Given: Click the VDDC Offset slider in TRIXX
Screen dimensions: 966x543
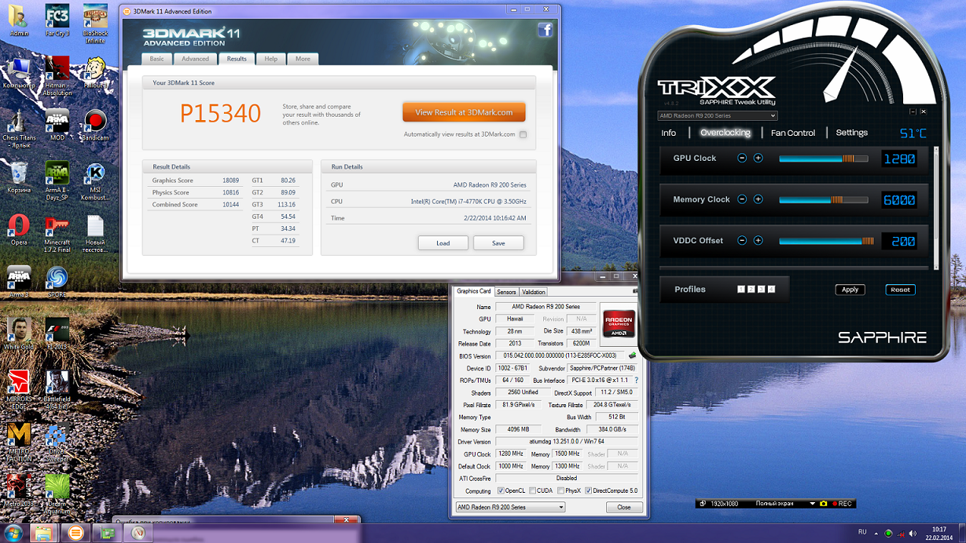Looking at the screenshot, I should tap(826, 241).
